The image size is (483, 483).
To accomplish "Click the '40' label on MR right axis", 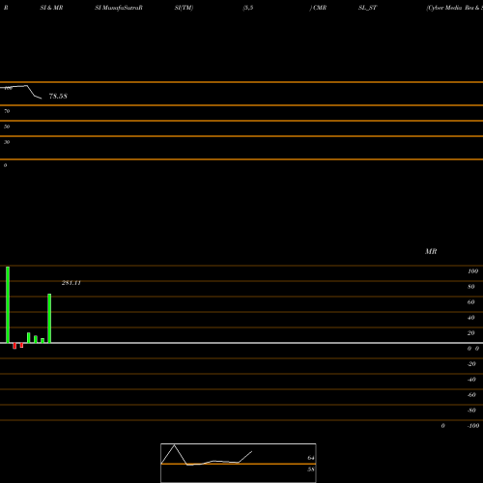I will [471, 318].
